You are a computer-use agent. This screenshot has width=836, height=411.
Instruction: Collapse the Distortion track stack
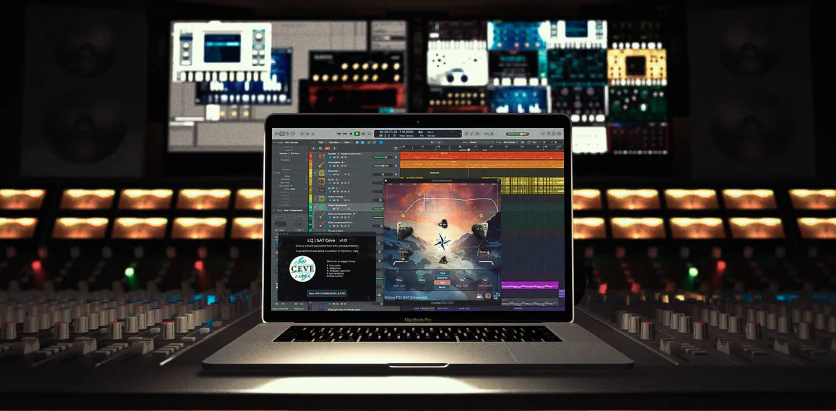pos(315,173)
